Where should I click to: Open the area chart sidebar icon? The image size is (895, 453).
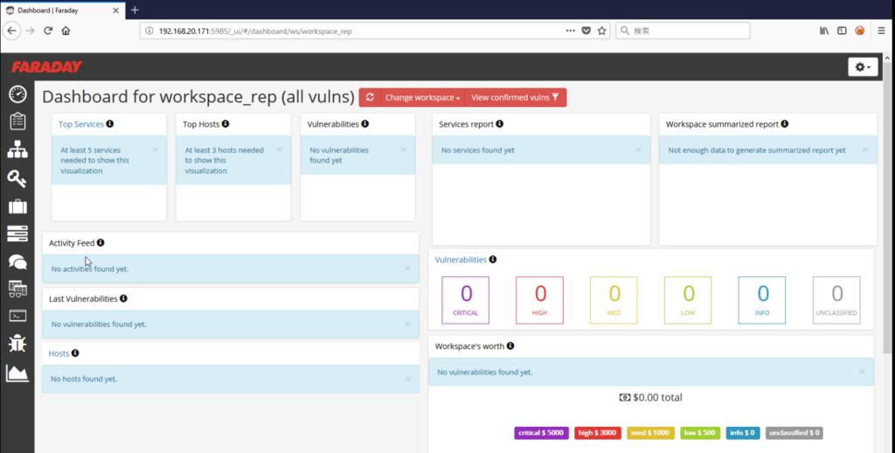(x=17, y=373)
